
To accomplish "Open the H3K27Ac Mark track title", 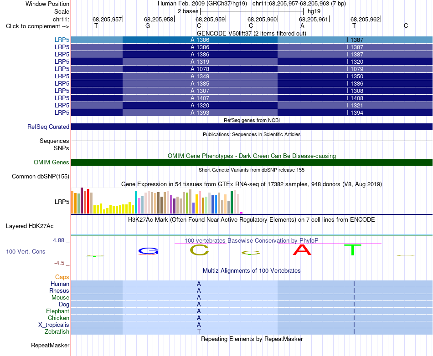I will [x=252, y=220].
